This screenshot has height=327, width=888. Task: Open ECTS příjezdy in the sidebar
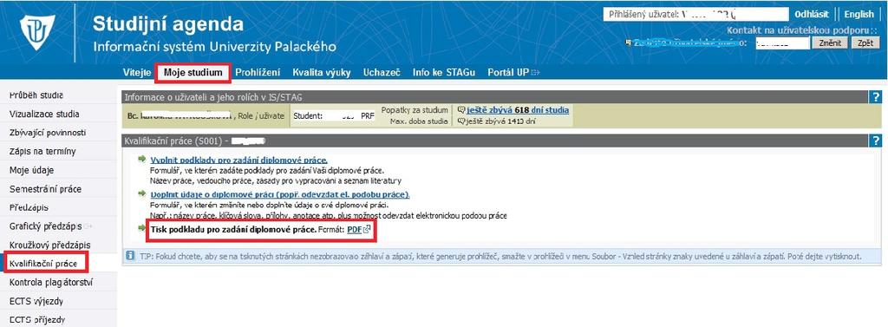tap(36, 320)
